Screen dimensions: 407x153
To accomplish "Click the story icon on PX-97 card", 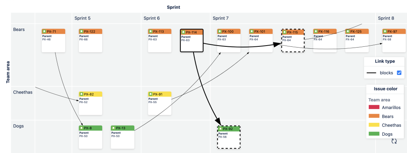I will coord(385,32).
